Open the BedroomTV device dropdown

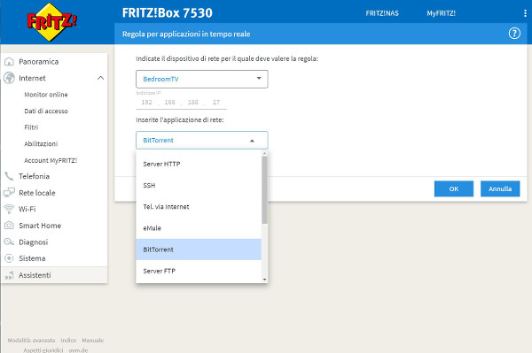[x=202, y=79]
